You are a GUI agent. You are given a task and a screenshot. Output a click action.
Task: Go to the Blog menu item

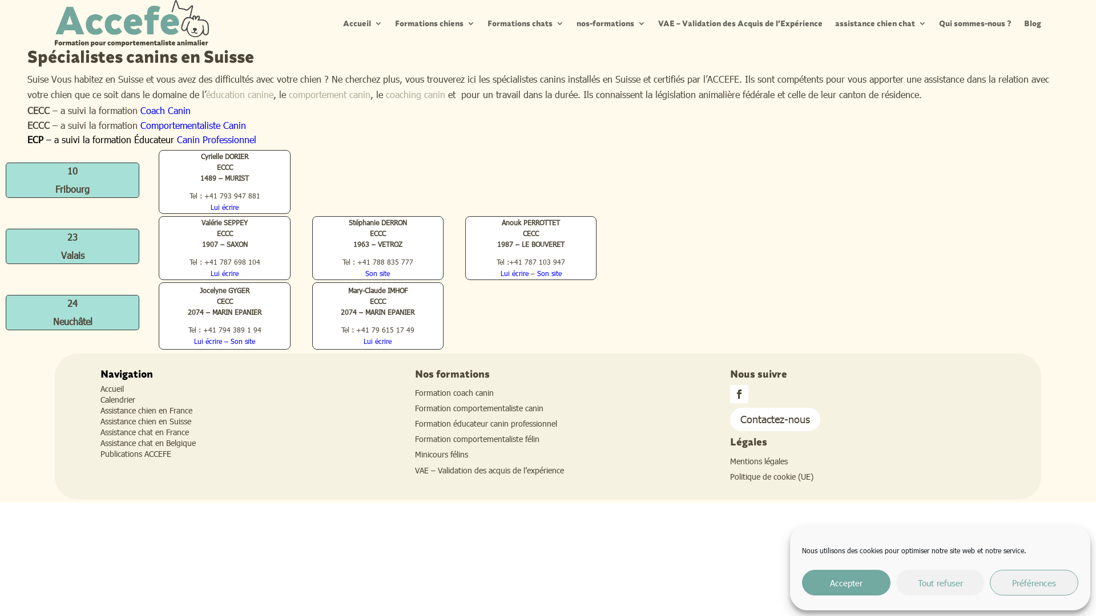point(1032,23)
